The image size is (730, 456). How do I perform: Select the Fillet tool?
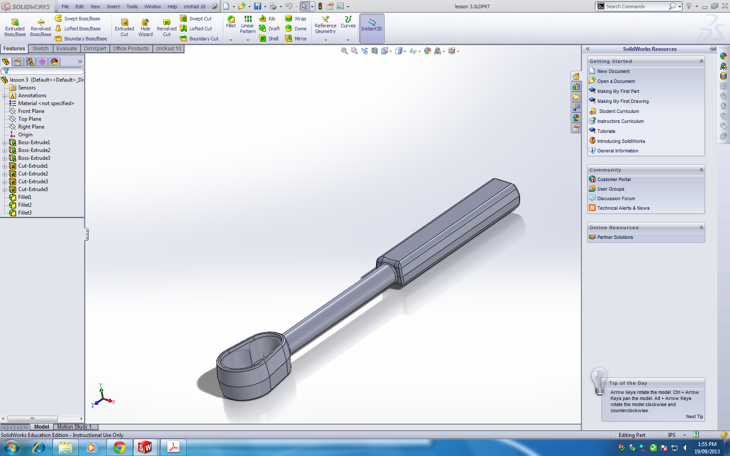[x=231, y=22]
